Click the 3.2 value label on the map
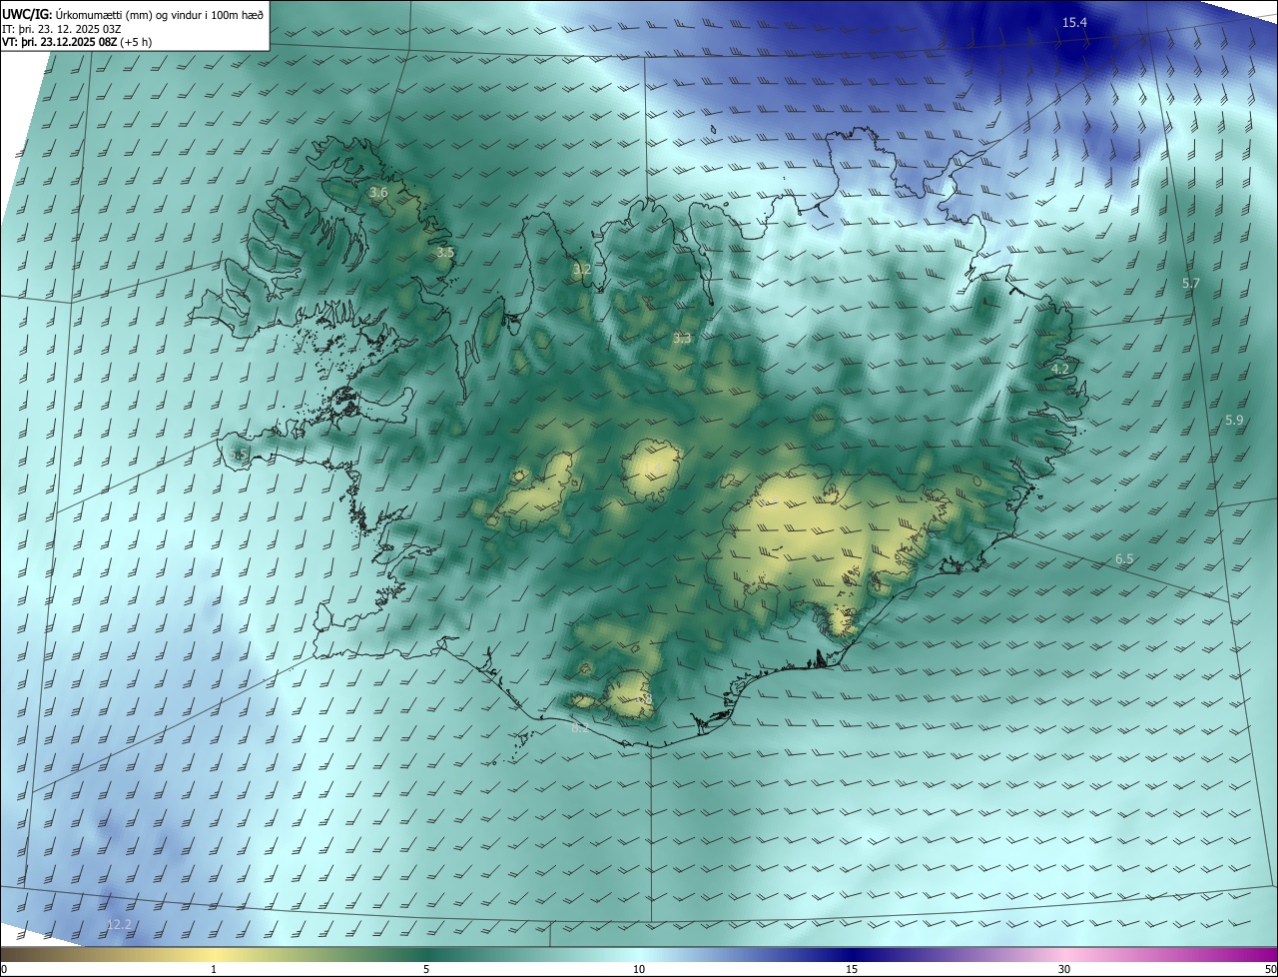The width and height of the screenshot is (1278, 977). (x=582, y=270)
